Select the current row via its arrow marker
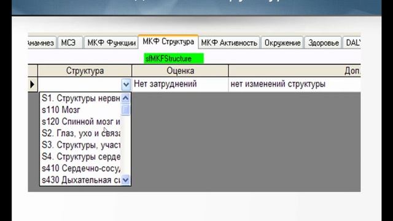This screenshot has height=221, width=393. 33,84
